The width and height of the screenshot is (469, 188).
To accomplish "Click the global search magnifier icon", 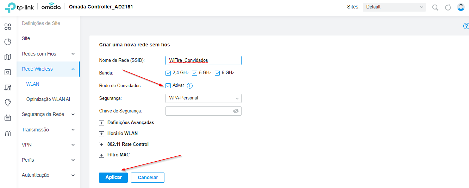I will 435,7.
